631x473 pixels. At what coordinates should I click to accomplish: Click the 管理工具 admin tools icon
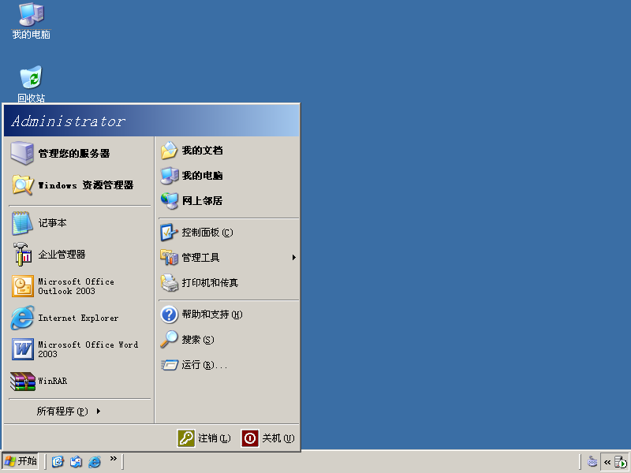169,258
